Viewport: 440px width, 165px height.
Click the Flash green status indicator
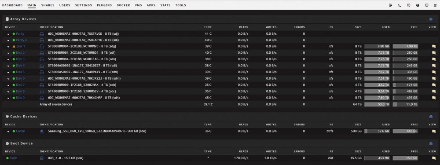point(7,158)
